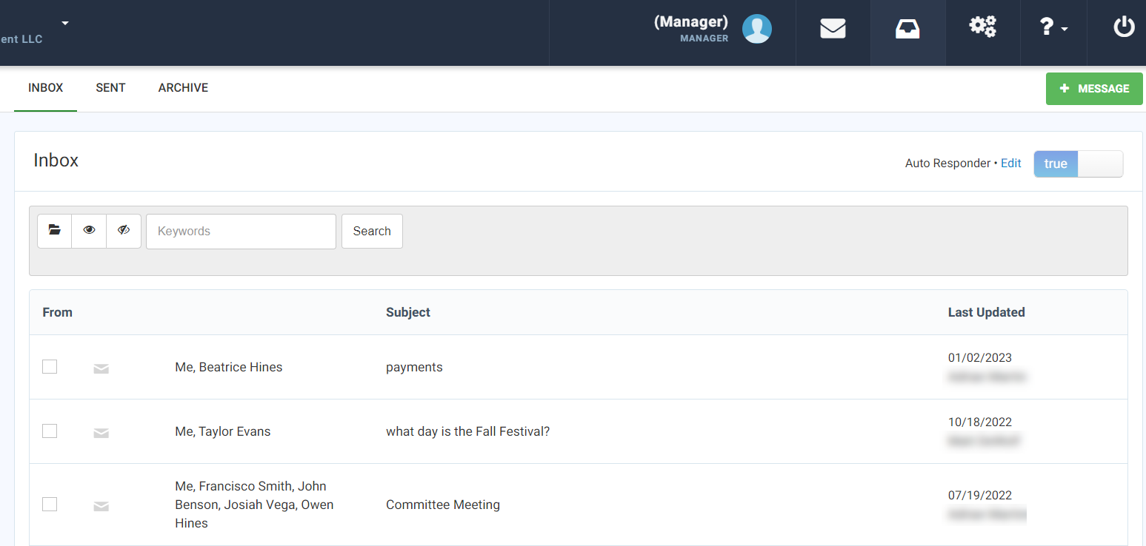Switch to the ARCHIVE tab
This screenshot has width=1146, height=546.
pos(182,87)
